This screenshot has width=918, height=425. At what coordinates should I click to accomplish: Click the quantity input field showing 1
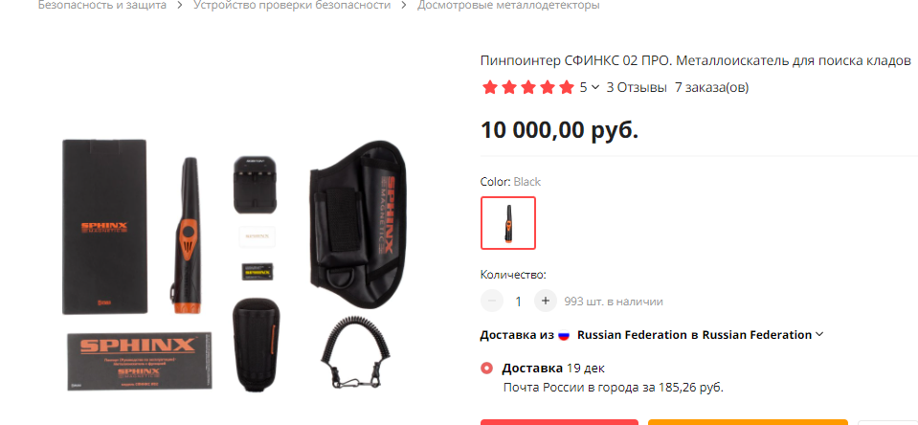[518, 302]
